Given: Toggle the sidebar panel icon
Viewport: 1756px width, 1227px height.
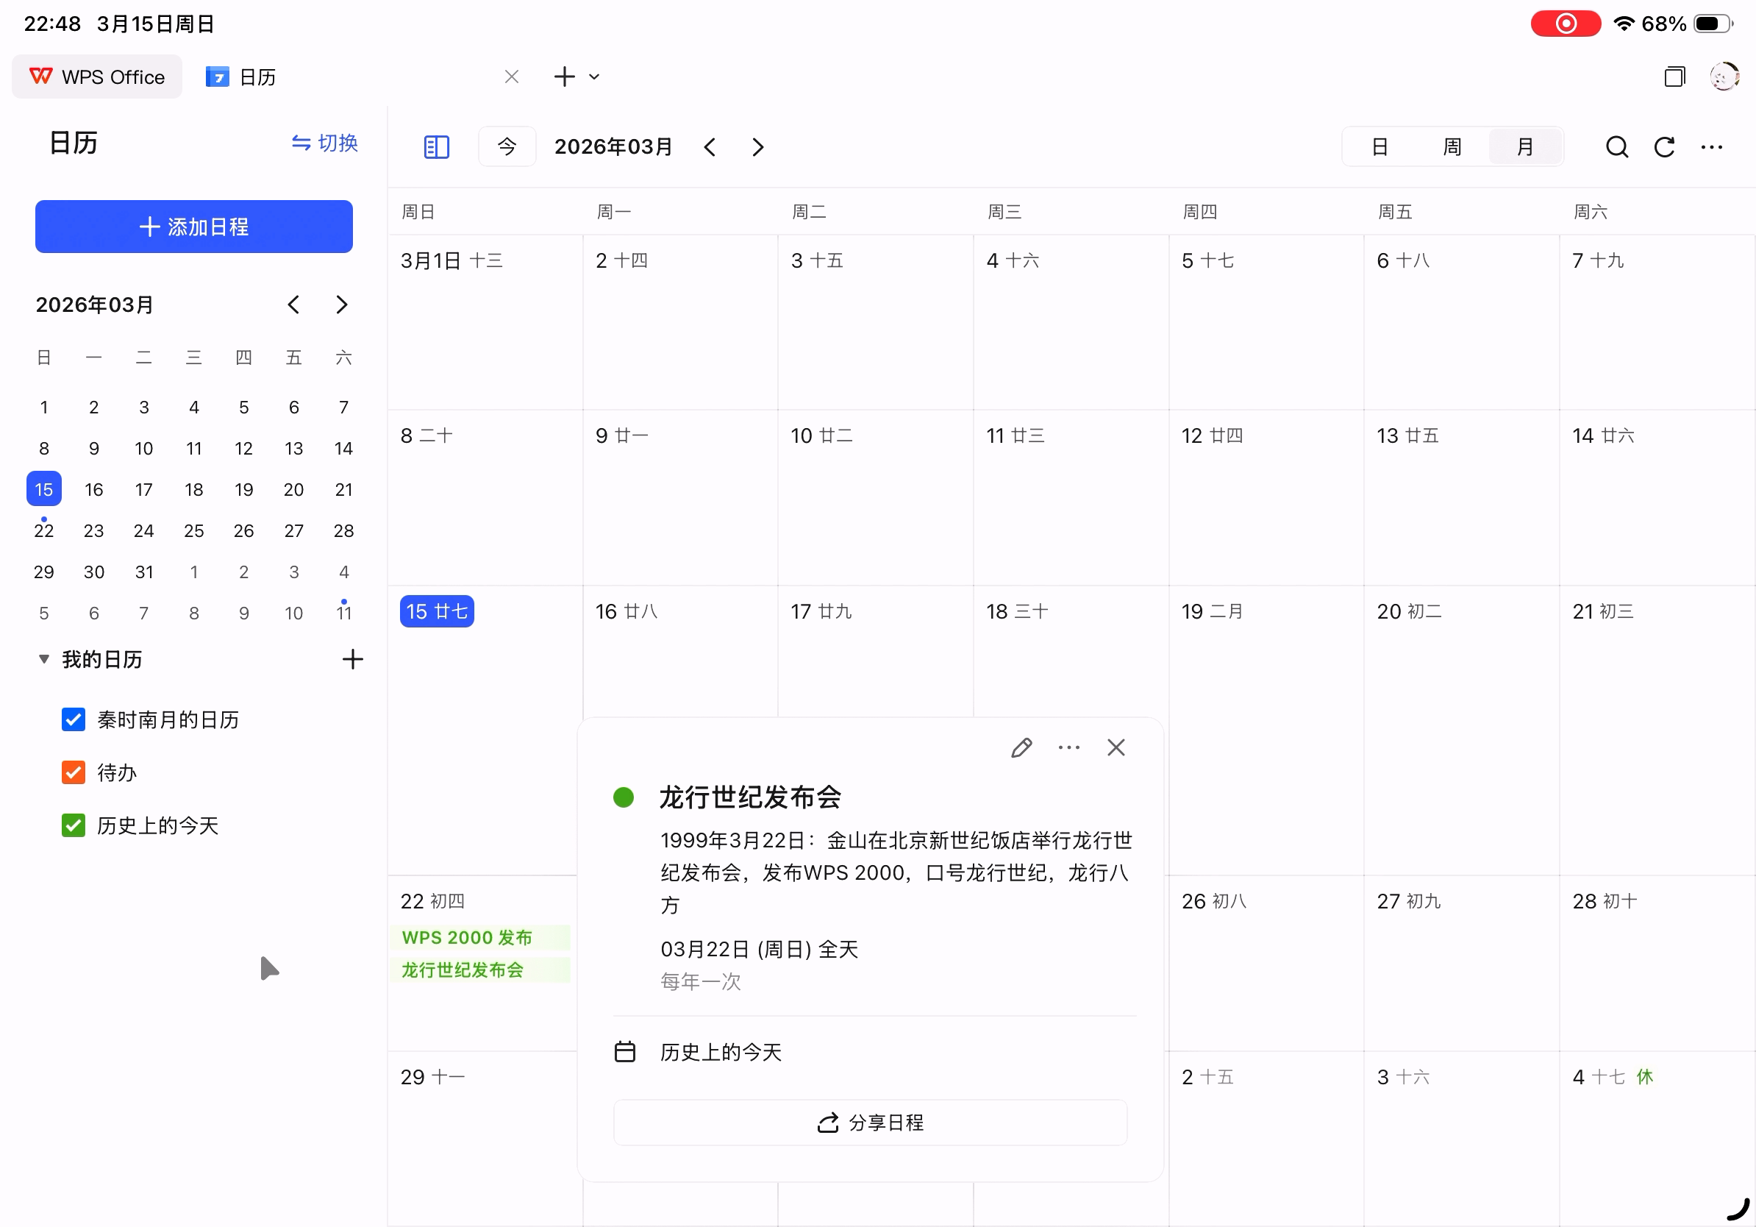Looking at the screenshot, I should pos(436,147).
